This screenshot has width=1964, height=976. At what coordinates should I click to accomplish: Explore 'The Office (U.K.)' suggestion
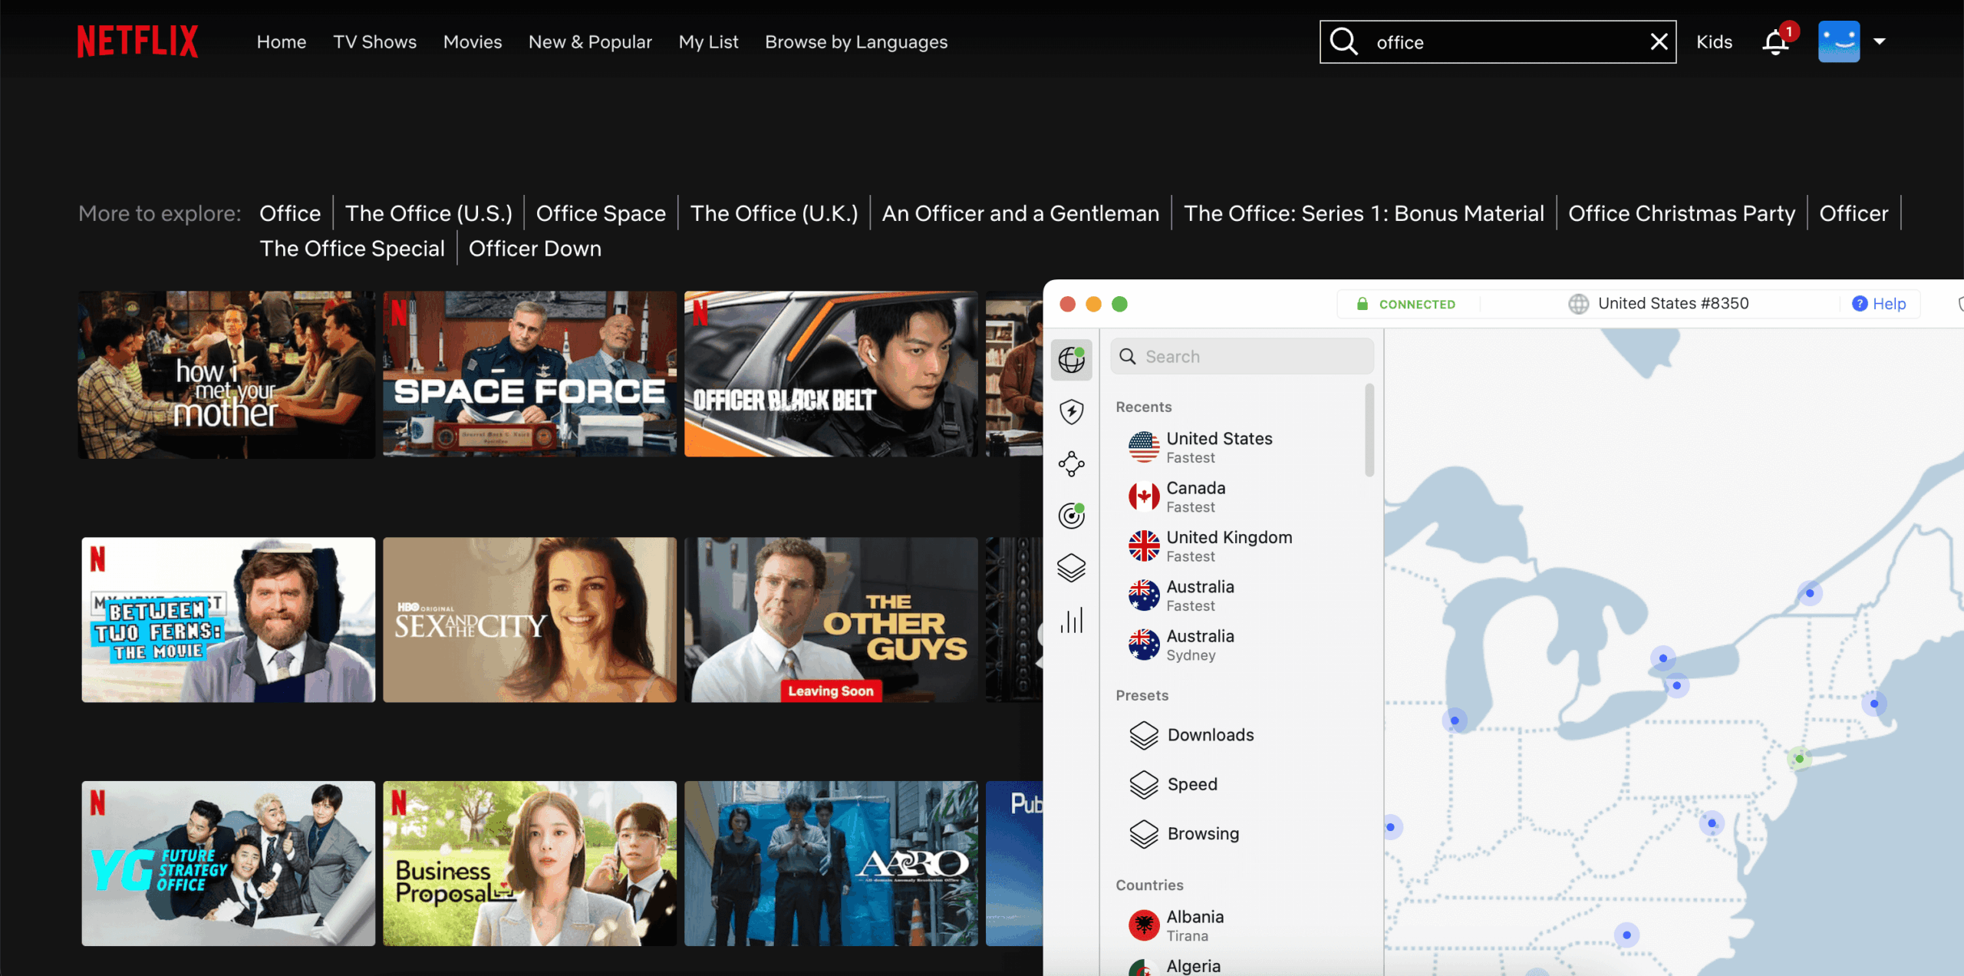coord(773,213)
